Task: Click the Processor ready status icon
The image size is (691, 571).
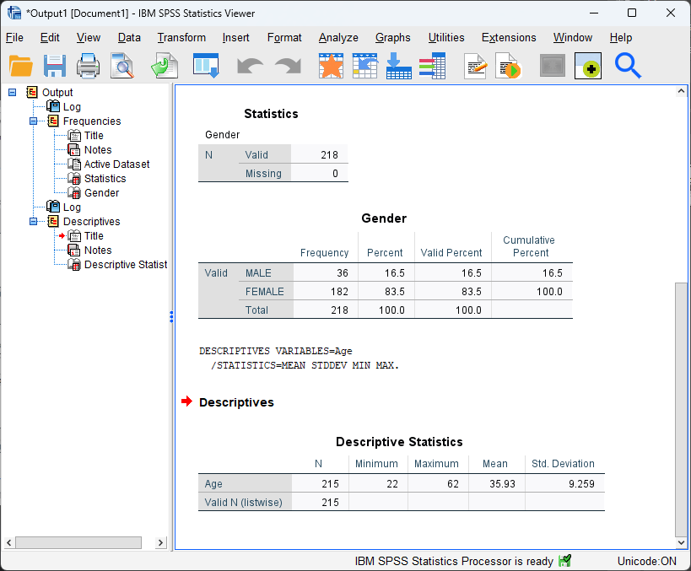Action: (x=565, y=561)
